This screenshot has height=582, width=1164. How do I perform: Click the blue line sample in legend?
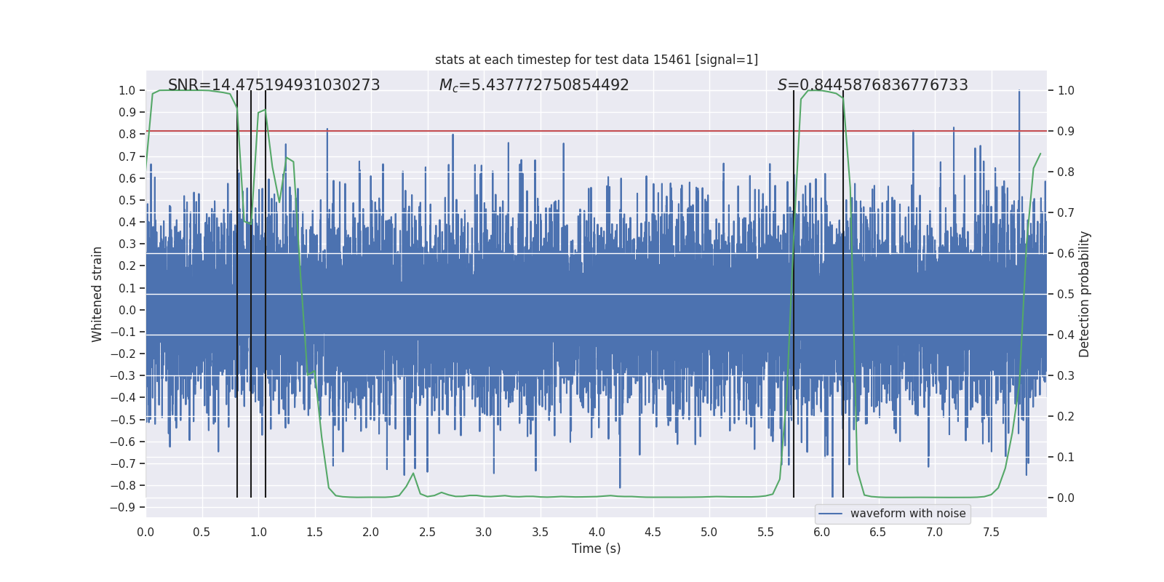point(830,514)
